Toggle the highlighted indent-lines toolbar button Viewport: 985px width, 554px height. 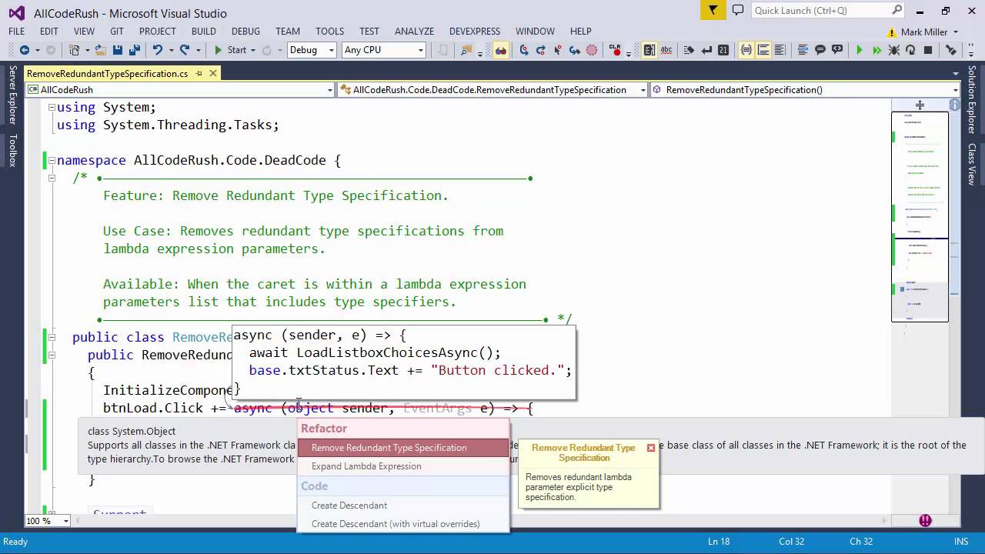point(763,50)
